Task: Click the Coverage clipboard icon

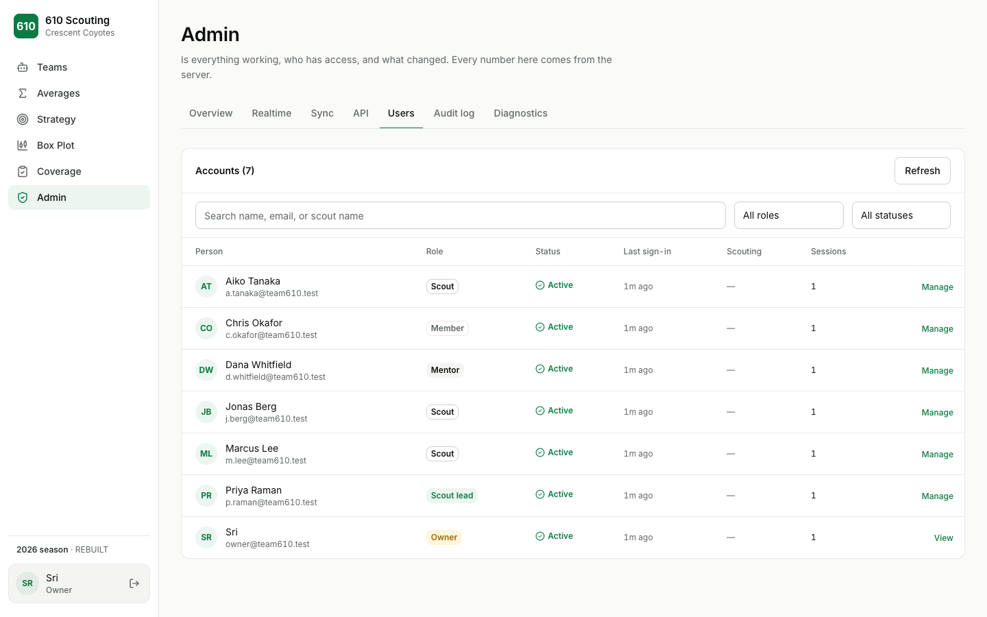Action: point(23,171)
